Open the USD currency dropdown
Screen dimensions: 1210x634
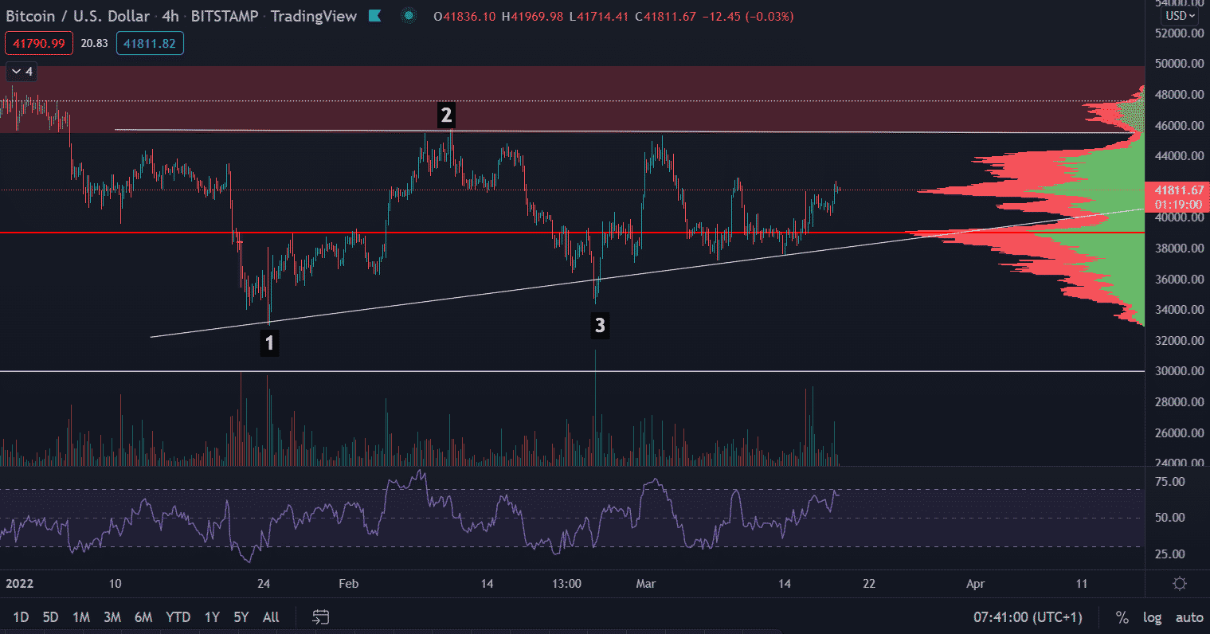pyautogui.click(x=1180, y=16)
